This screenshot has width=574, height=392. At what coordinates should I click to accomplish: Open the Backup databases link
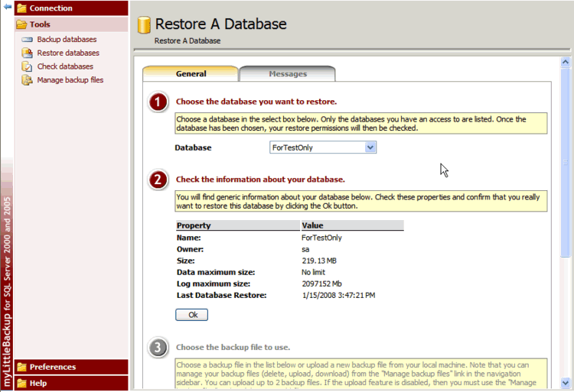[67, 40]
